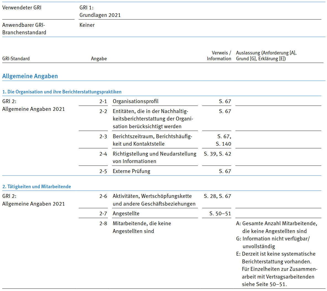Viewport: 327px width, 291px height.
Task: Click 'Richtigstellung und Neudarstellung von Informationen' entry
Action: 154,158
